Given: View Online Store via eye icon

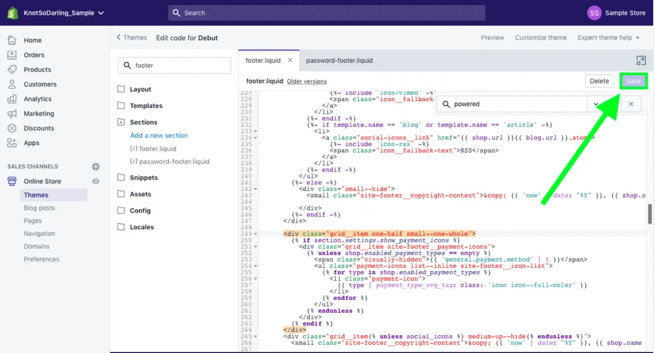Looking at the screenshot, I should [x=96, y=182].
